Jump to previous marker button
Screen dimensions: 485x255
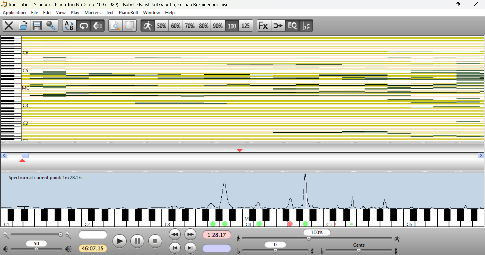pyautogui.click(x=175, y=248)
